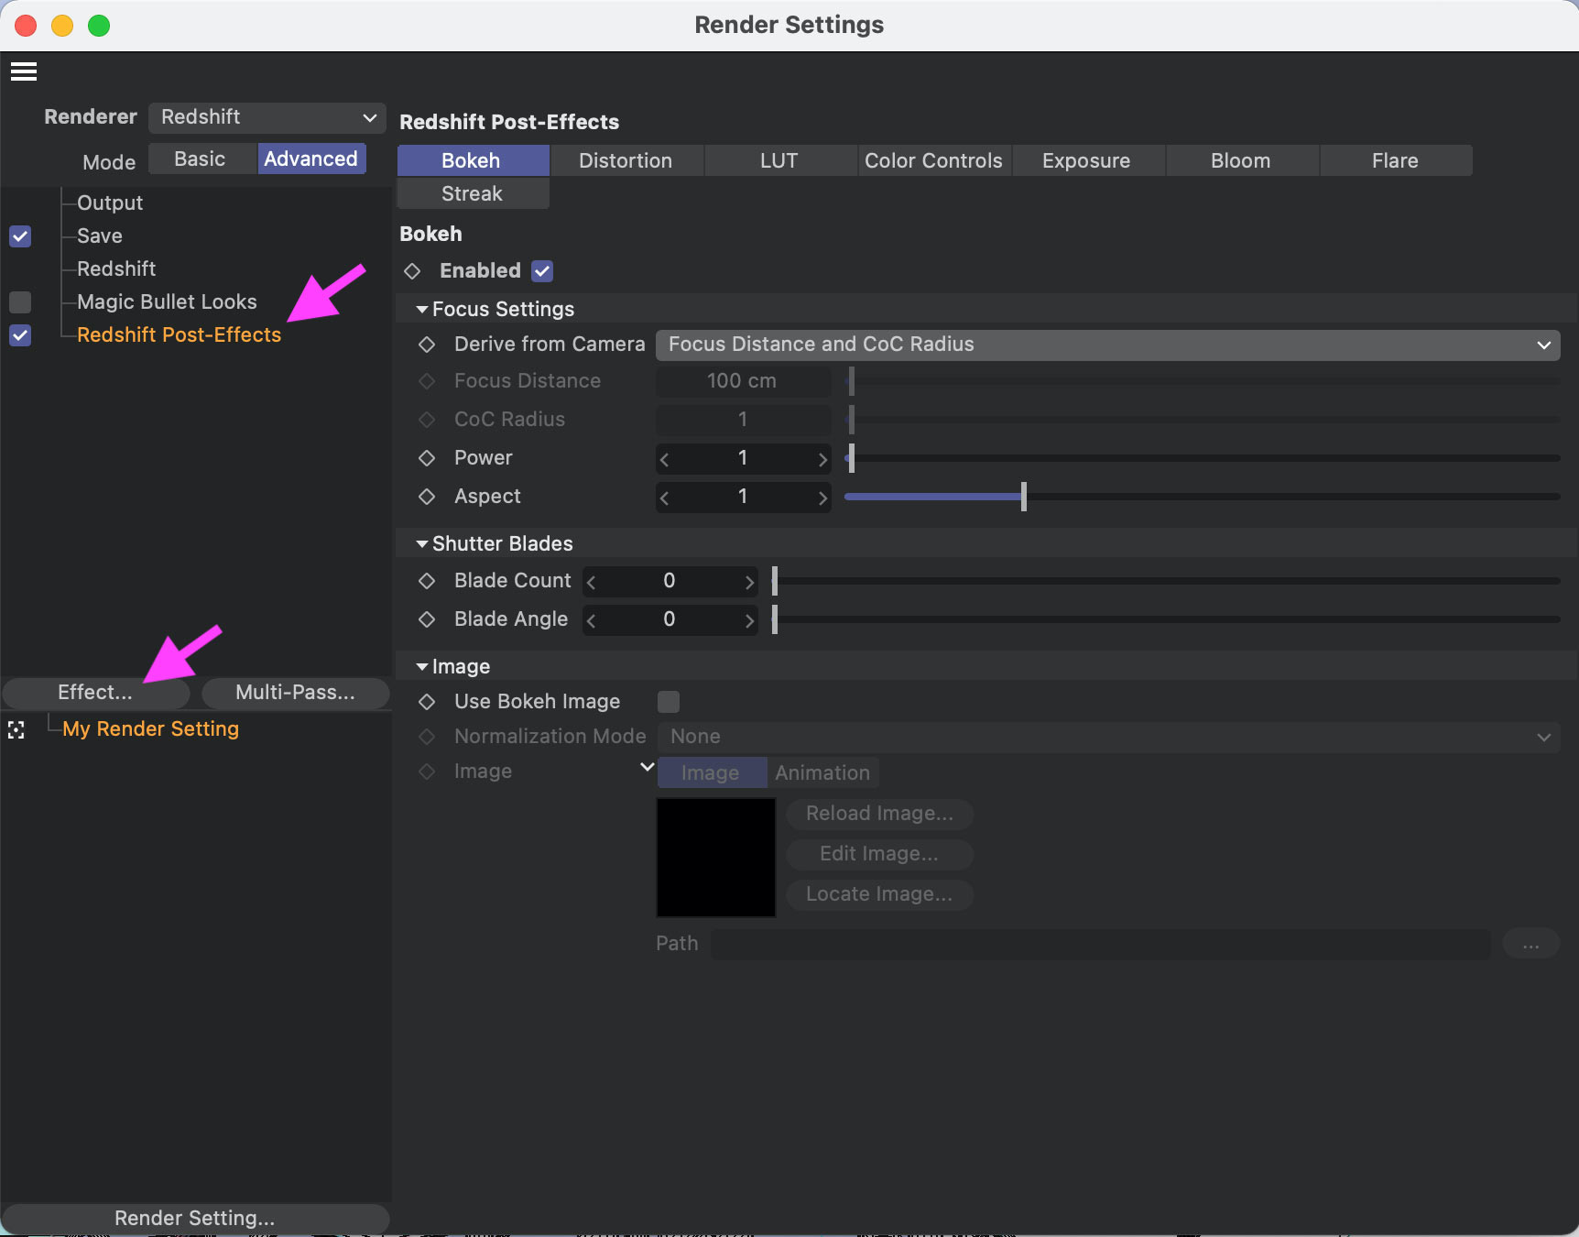
Task: Toggle the Redshift Post-Effects checkbox
Action: pos(20,335)
